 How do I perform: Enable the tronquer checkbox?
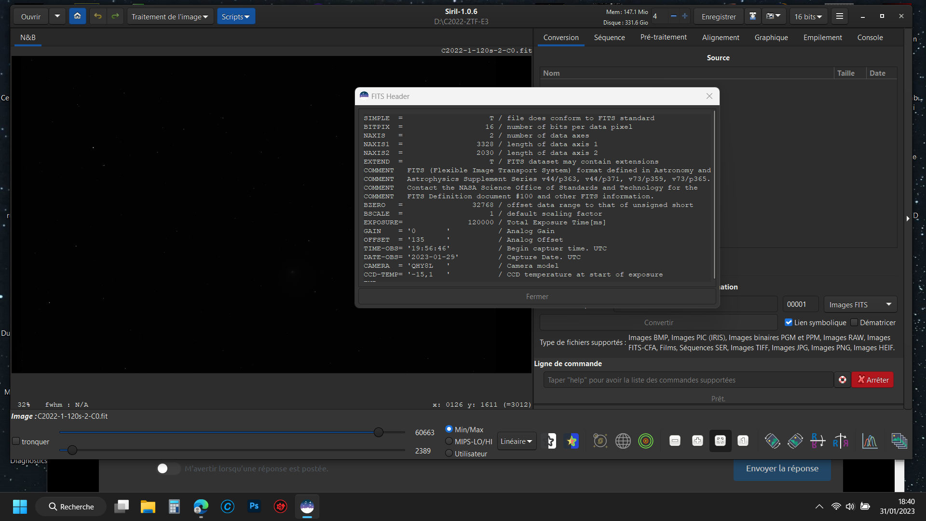click(16, 441)
